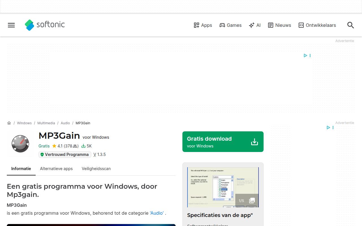This screenshot has width=362, height=226.
Task: Click the MP3Gain page title
Action: (59, 136)
